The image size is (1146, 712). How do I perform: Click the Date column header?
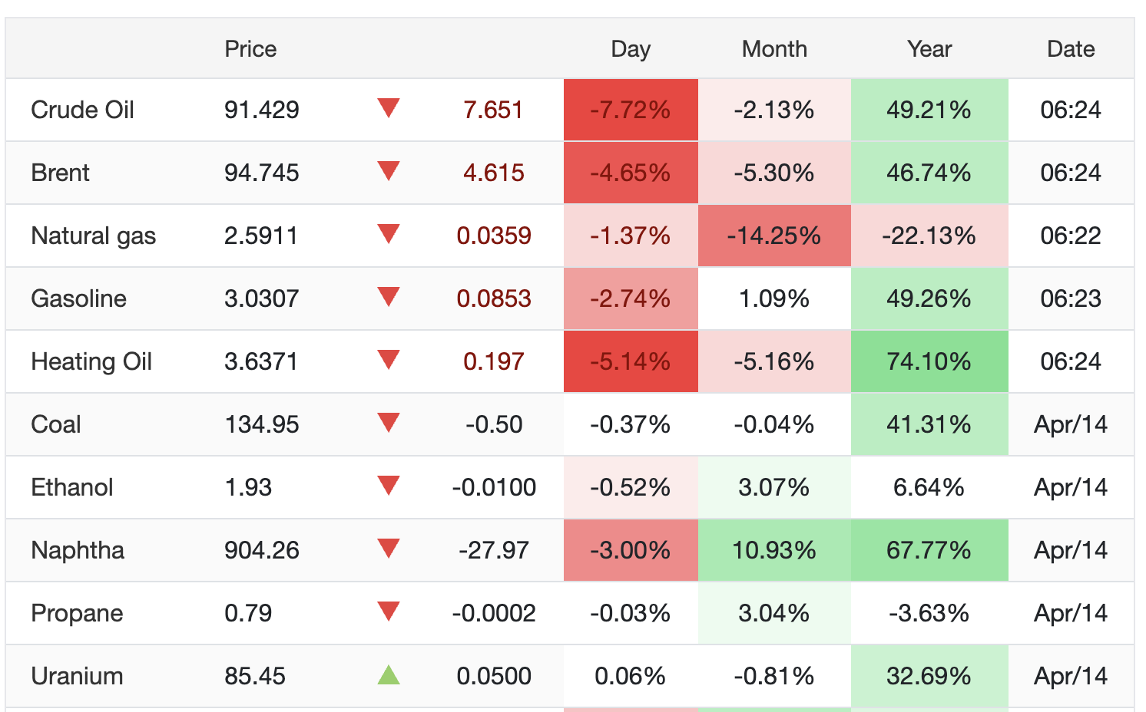tap(1070, 49)
